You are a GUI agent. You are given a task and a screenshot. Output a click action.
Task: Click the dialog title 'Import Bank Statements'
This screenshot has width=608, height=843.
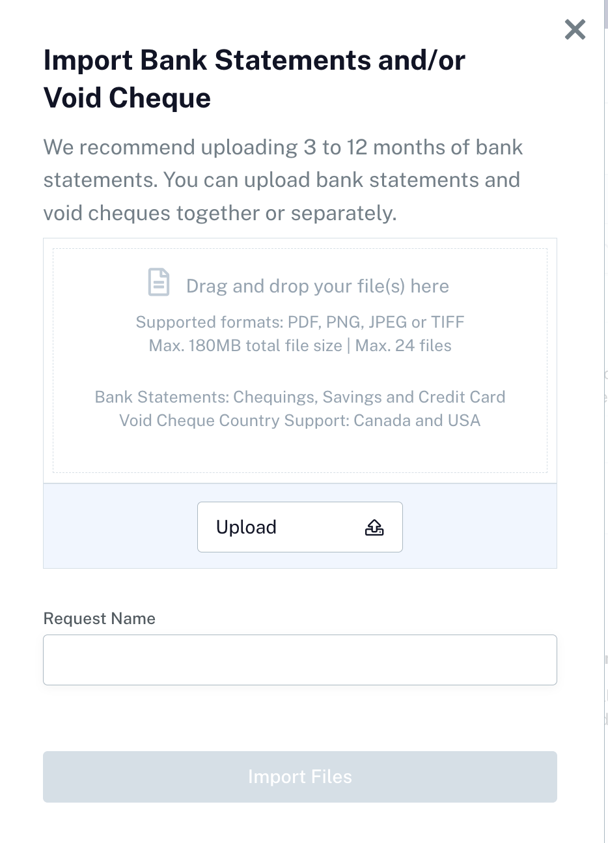(x=254, y=60)
